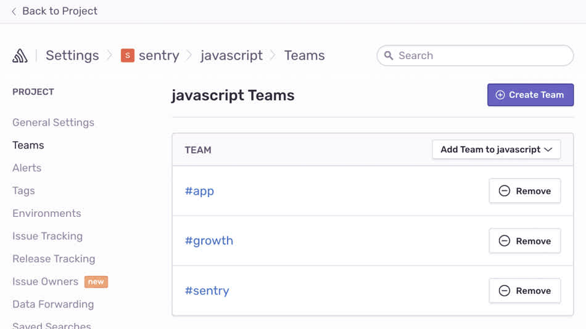Viewport: 586px width, 329px height.
Task: Open the javascript breadcrumb project menu
Action: tap(231, 55)
